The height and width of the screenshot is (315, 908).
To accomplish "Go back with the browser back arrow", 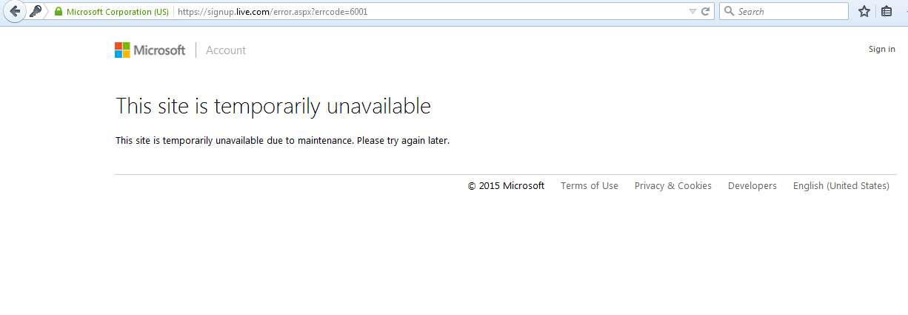I will pyautogui.click(x=14, y=11).
